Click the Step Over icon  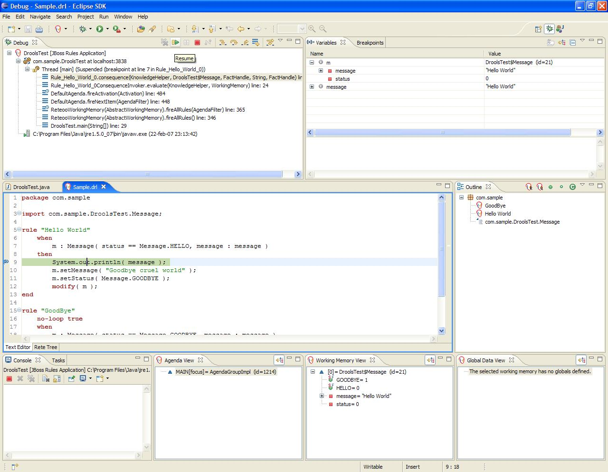point(234,43)
